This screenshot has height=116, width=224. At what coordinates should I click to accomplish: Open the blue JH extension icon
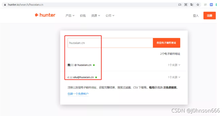tap(211, 5)
